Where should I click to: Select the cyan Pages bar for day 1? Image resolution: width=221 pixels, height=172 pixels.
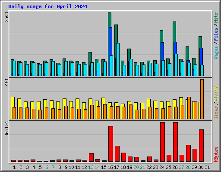(14, 68)
